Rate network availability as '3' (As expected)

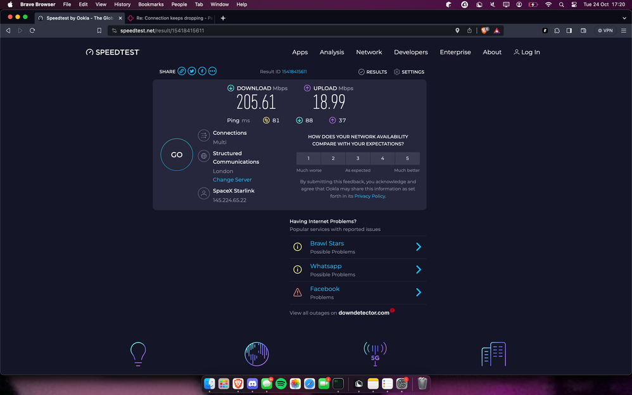click(x=358, y=158)
